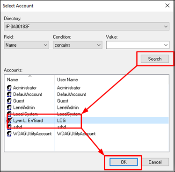The image size is (175, 172).
Task: Select the Guest account icon
Action: click(9, 101)
